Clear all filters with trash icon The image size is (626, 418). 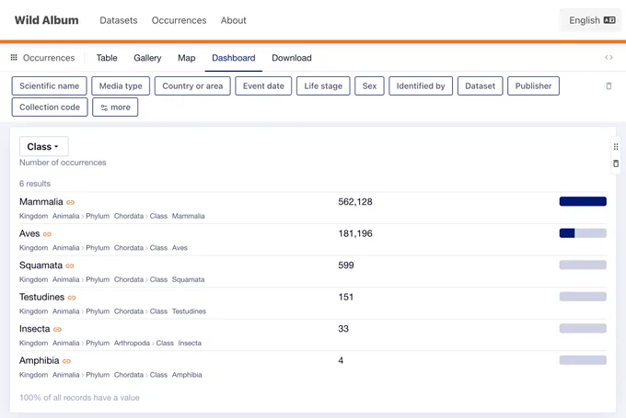pyautogui.click(x=609, y=85)
